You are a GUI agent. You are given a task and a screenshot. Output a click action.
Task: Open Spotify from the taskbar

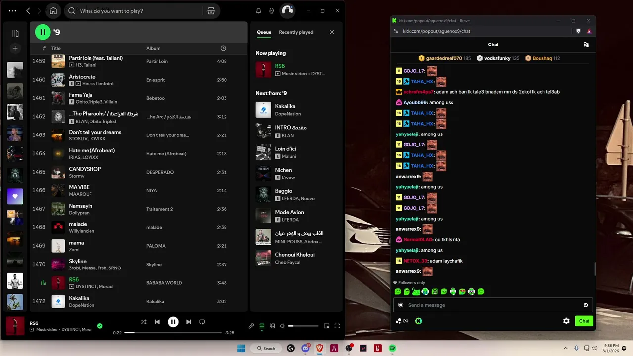tap(392, 348)
